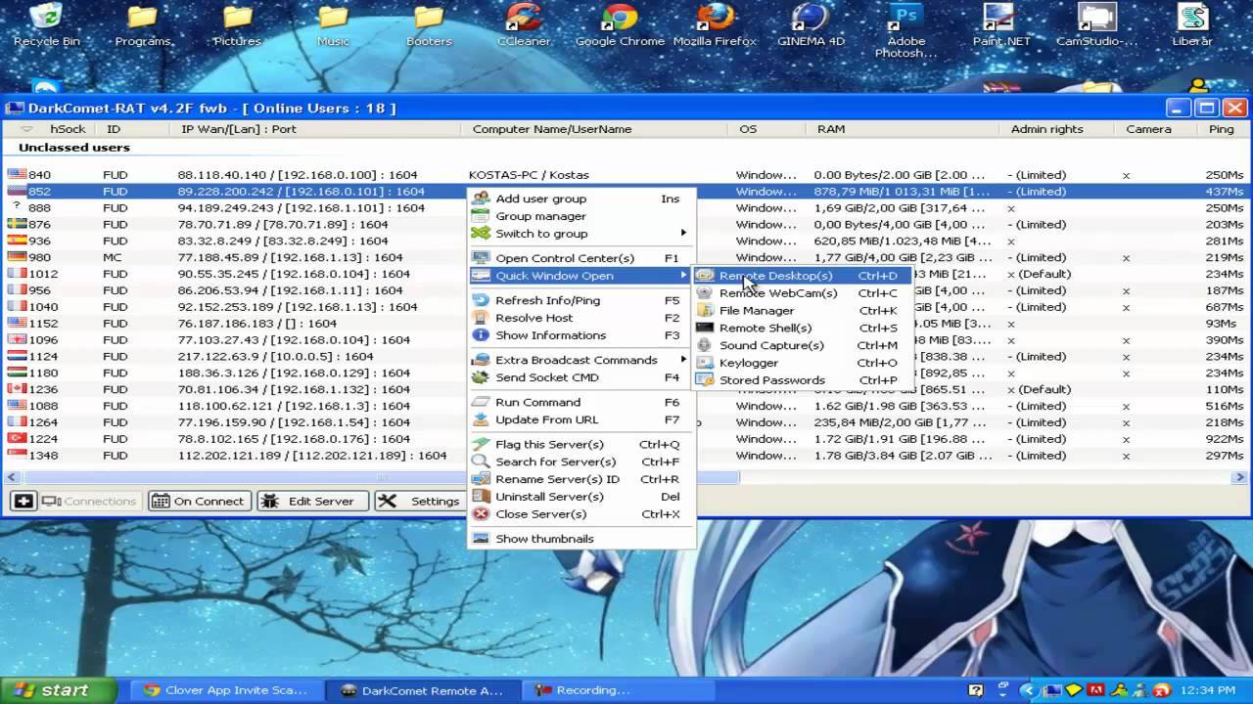Switch to Clover App Invite taskbar button
Screen dimensions: 1253x704
pos(226,690)
